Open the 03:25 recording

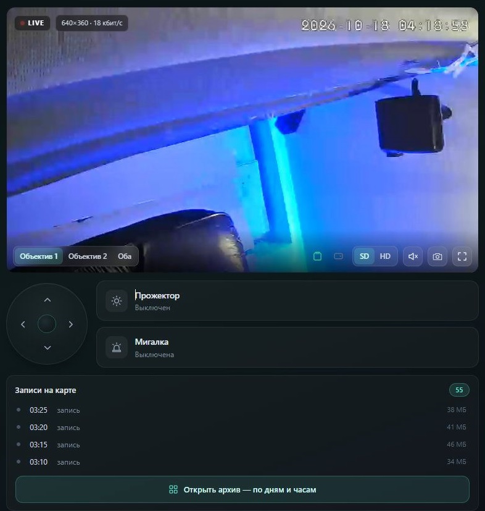(x=242, y=410)
